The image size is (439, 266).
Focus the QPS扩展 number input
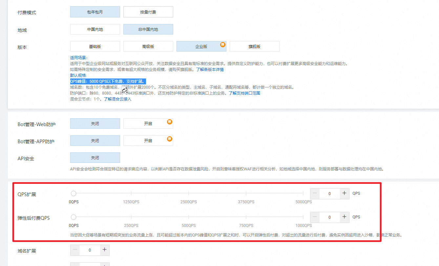pyautogui.click(x=330, y=193)
